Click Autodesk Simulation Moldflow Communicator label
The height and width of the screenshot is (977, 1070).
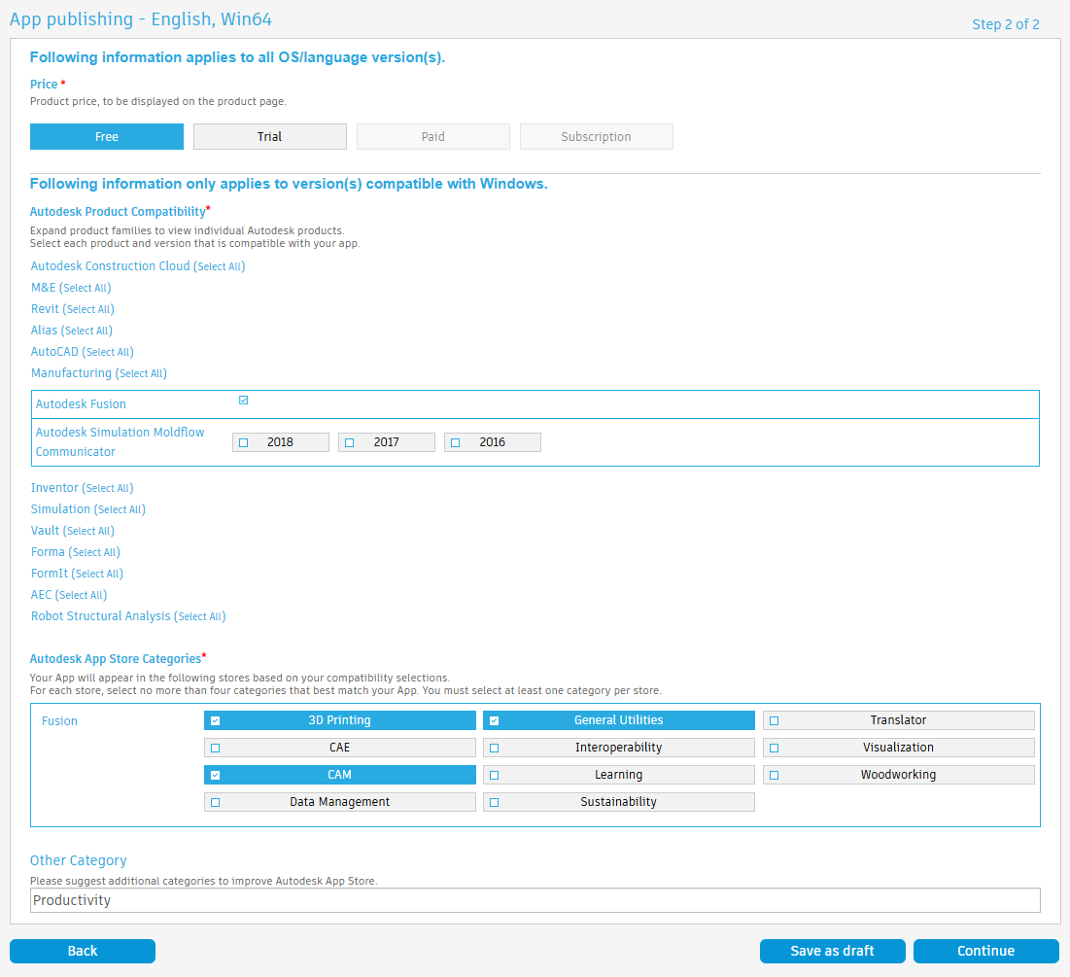coord(120,441)
